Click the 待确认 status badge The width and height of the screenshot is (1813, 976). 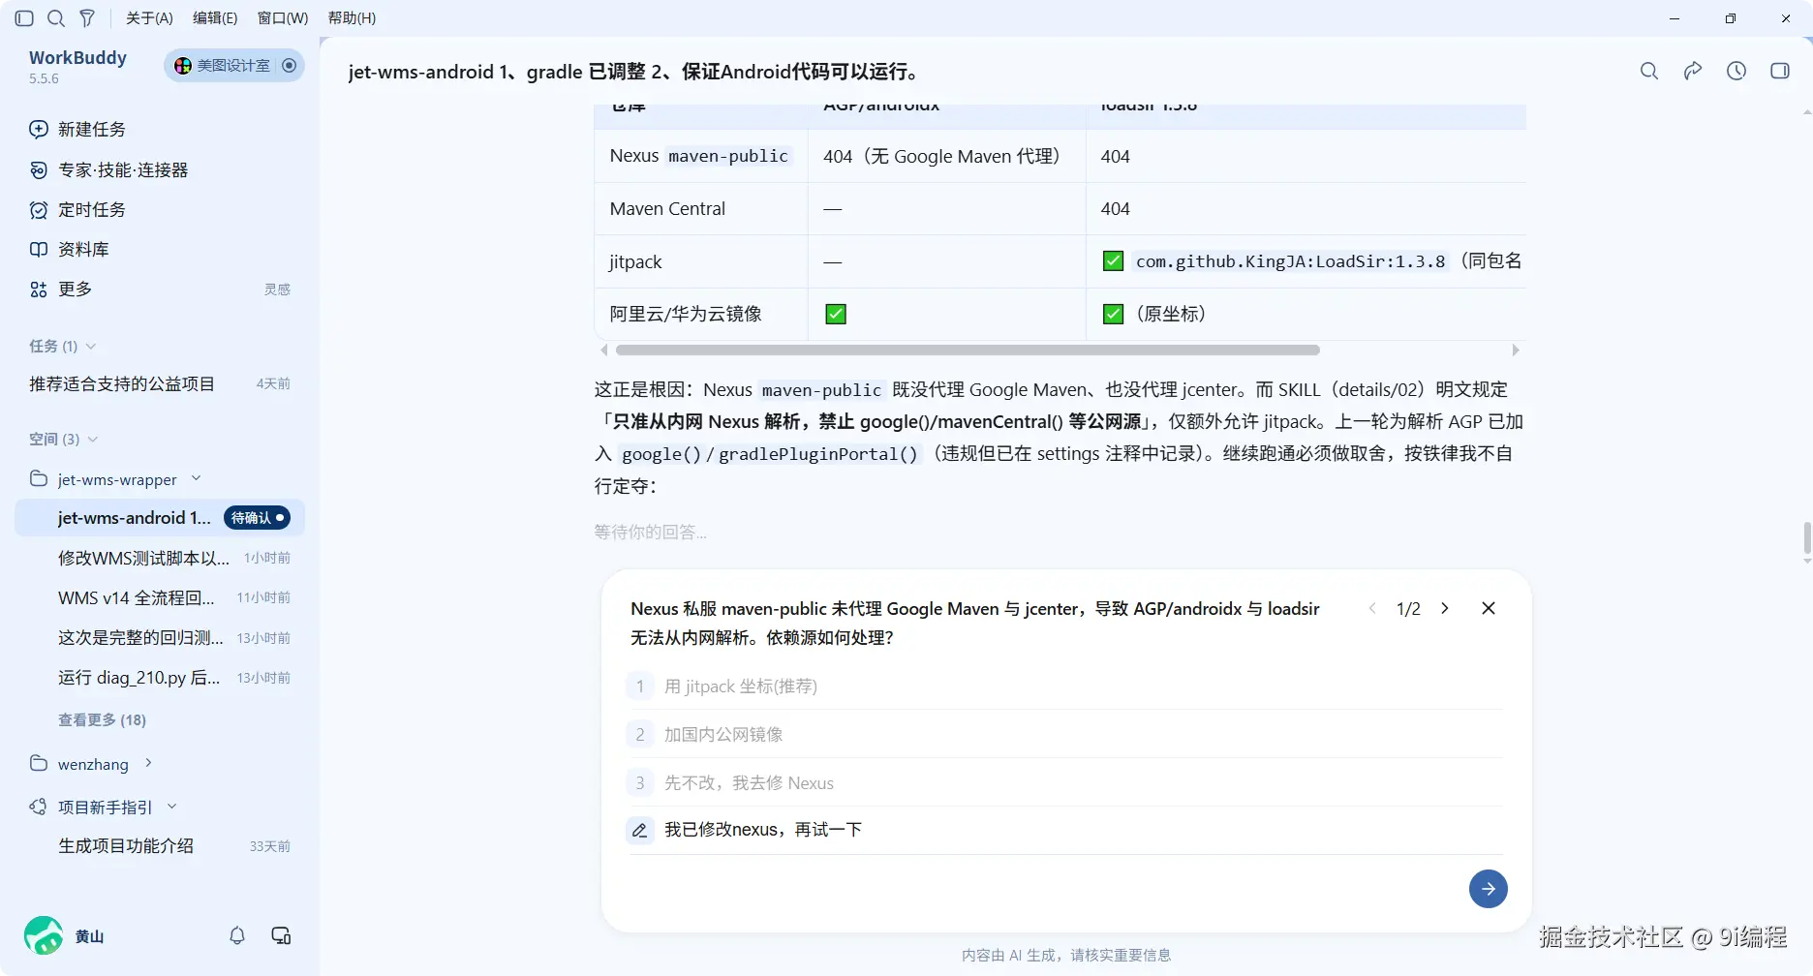258,518
